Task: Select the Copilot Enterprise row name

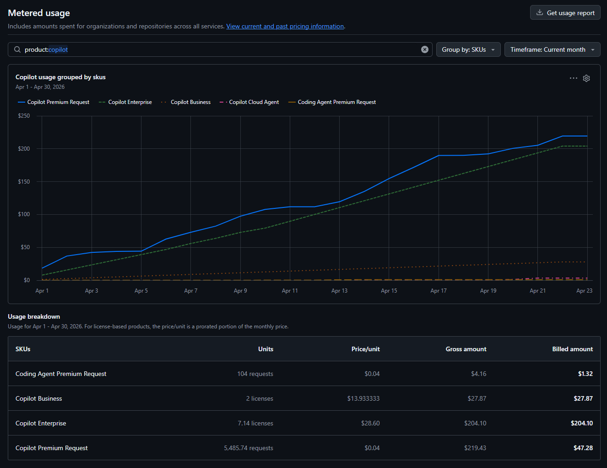Action: tap(41, 423)
